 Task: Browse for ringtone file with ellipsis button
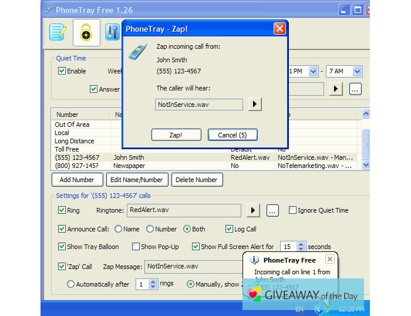pos(272,210)
